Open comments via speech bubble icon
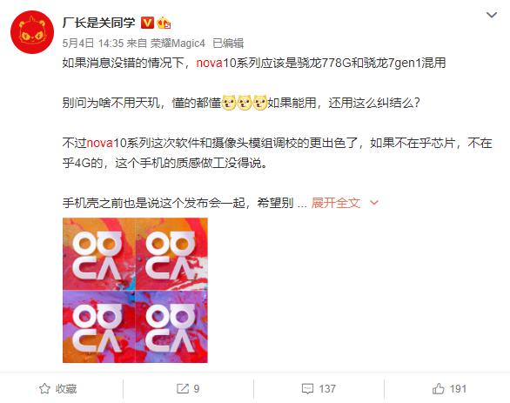510x403 pixels. pyautogui.click(x=307, y=388)
